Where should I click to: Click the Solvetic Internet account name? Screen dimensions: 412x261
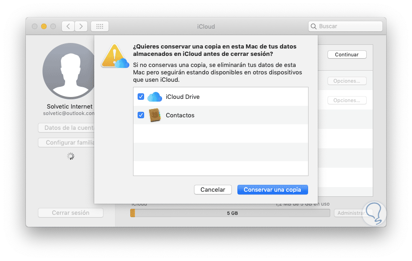[70, 106]
